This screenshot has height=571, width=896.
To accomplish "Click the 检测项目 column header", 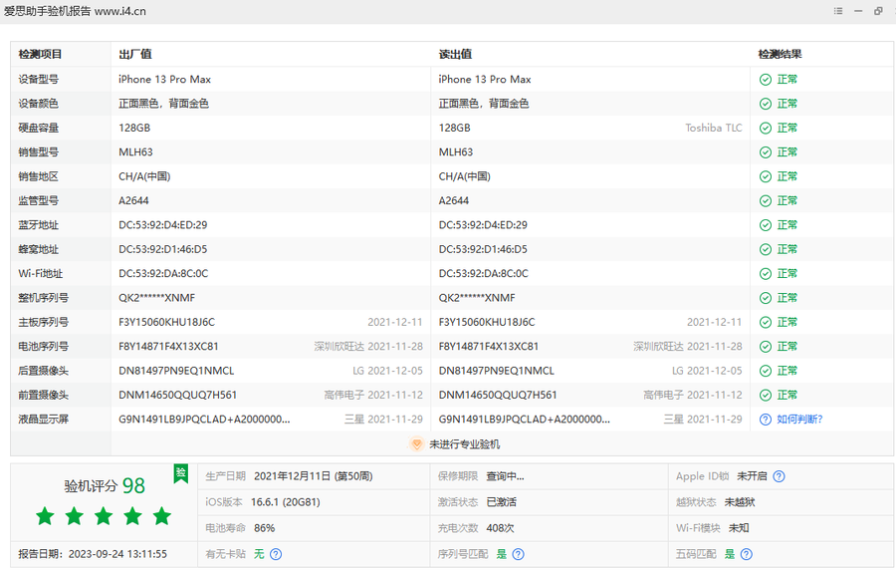I will [40, 55].
